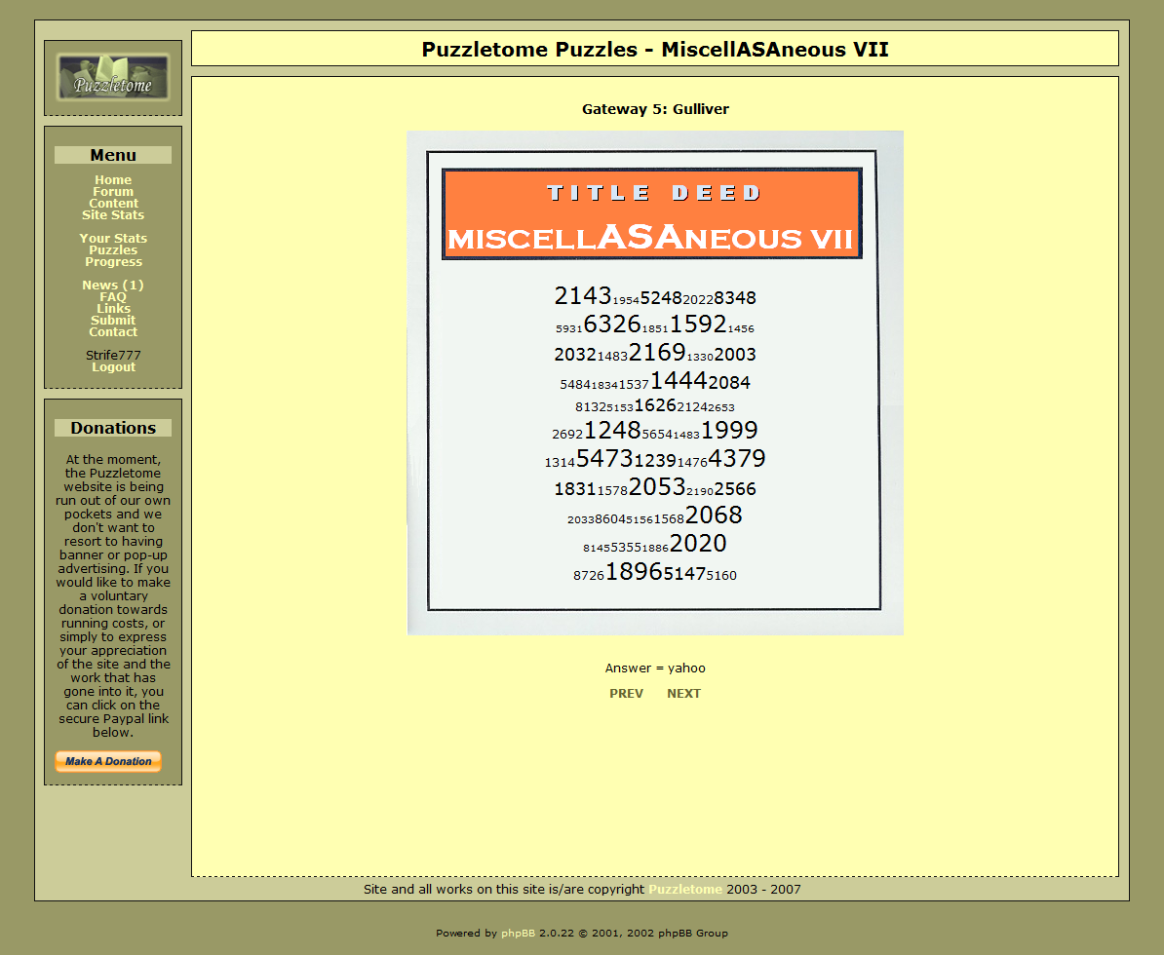
Task: Click the Puzzletome copyright footer link
Action: (x=685, y=890)
